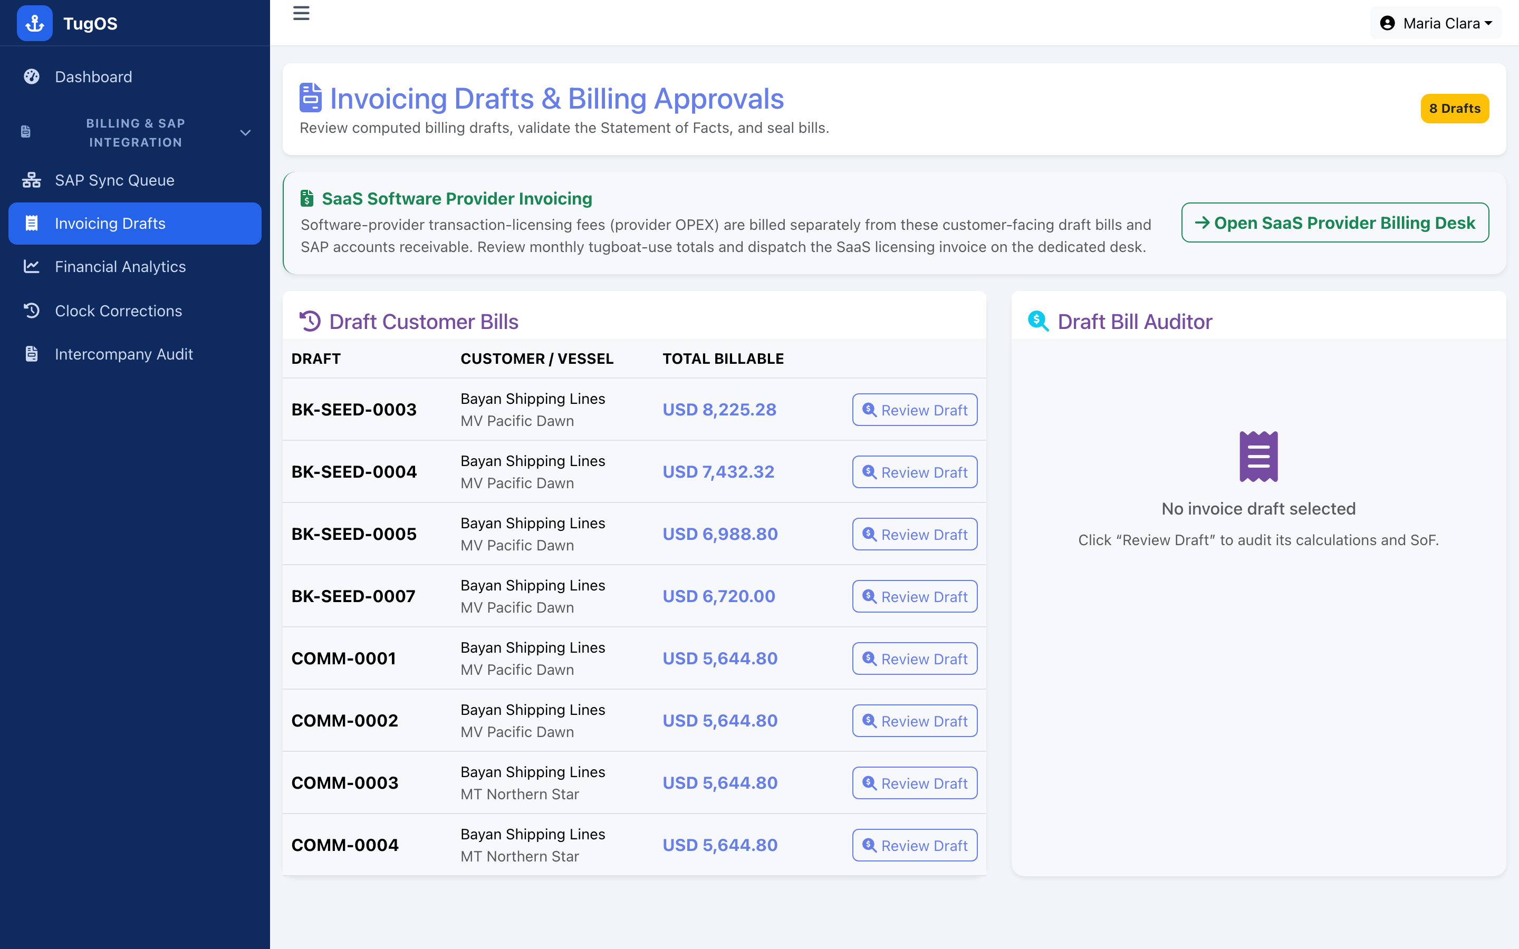Click the USD 7,432.32 total
This screenshot has height=949, width=1519.
tap(719, 471)
